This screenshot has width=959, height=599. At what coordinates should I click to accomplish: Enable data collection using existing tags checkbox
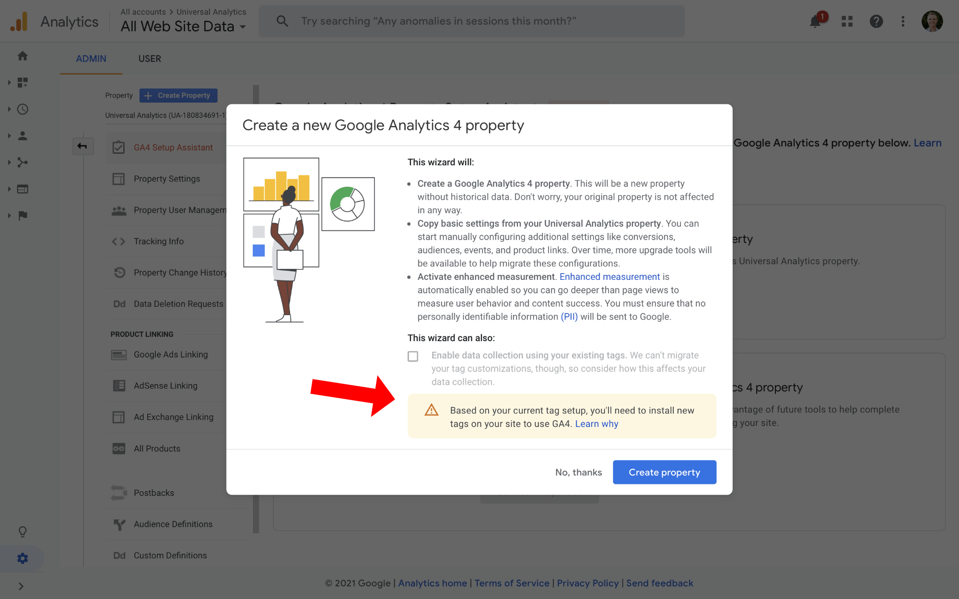413,357
